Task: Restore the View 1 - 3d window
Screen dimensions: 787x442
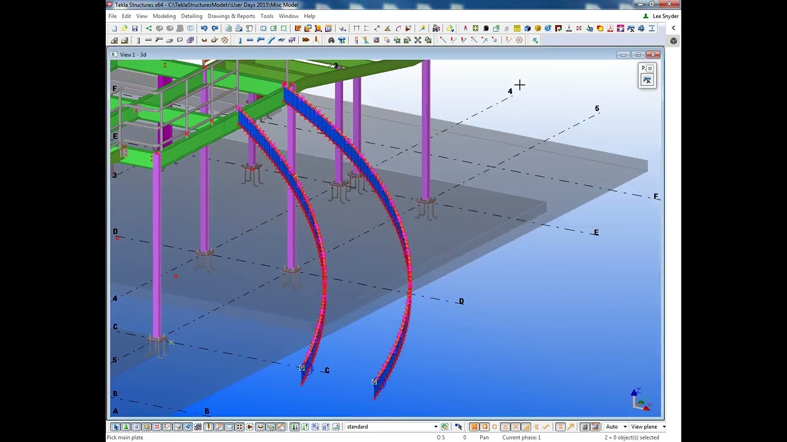Action: click(x=638, y=55)
